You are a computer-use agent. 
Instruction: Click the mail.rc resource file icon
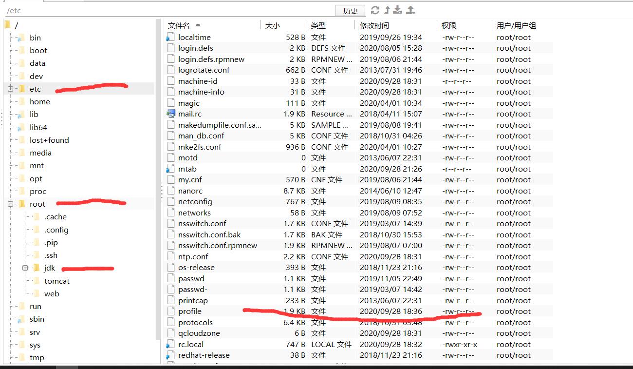[170, 114]
